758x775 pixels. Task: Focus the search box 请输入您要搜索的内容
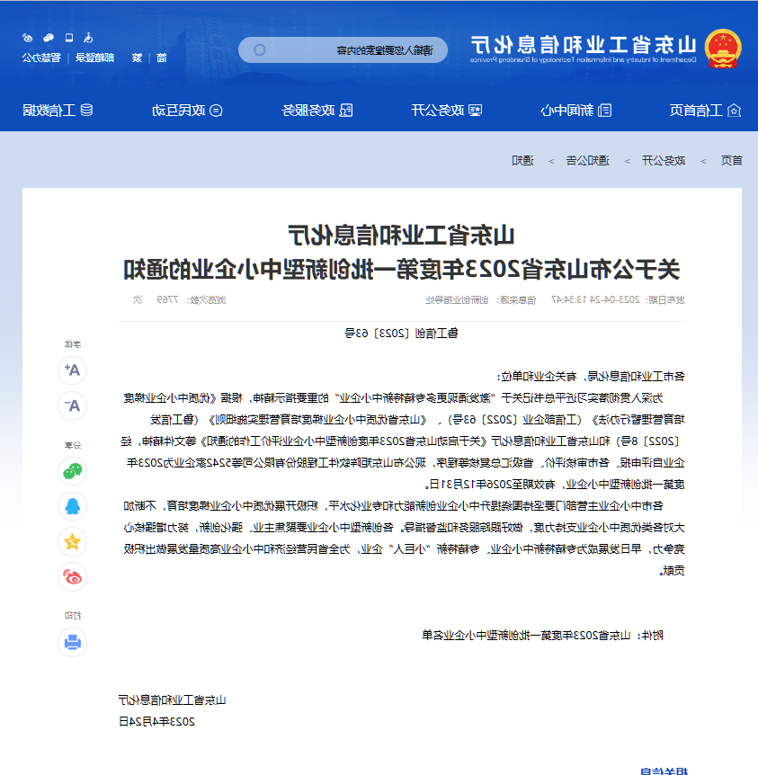(343, 50)
